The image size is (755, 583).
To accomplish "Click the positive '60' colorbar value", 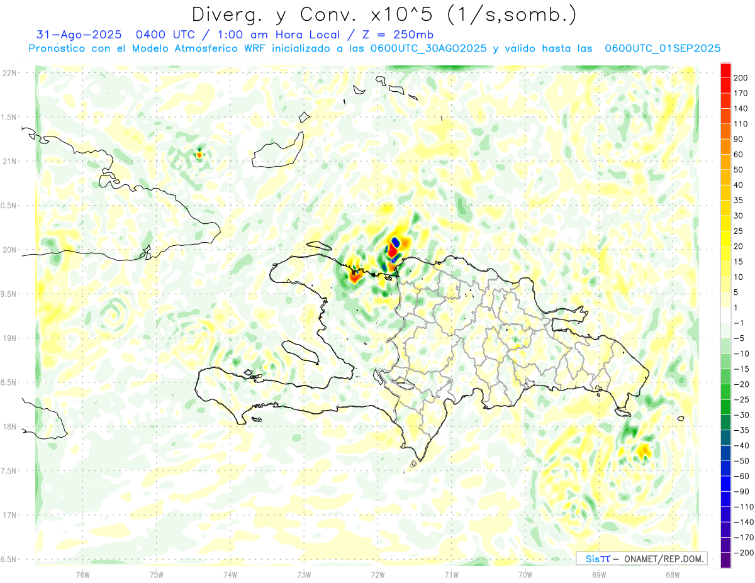I will 739,155.
